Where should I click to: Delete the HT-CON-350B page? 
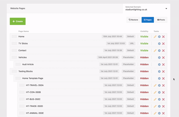coord(163,92)
